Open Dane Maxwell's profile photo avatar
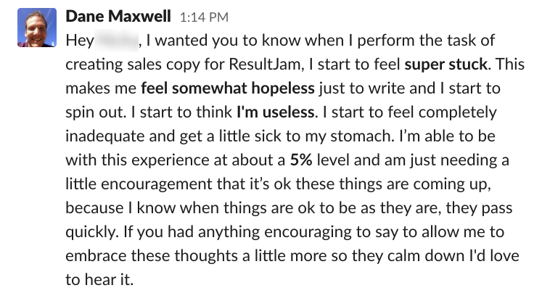This screenshot has height=301, width=542. [x=37, y=28]
